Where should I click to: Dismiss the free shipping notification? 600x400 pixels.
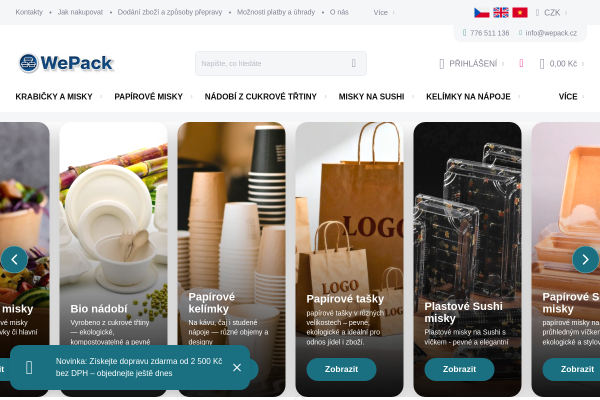click(x=237, y=367)
